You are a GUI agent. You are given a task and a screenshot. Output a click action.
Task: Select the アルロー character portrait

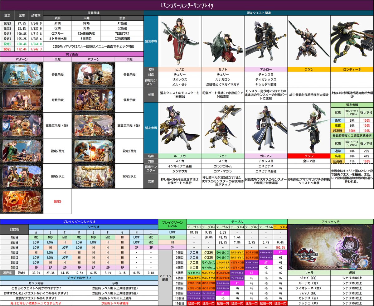pos(266,41)
